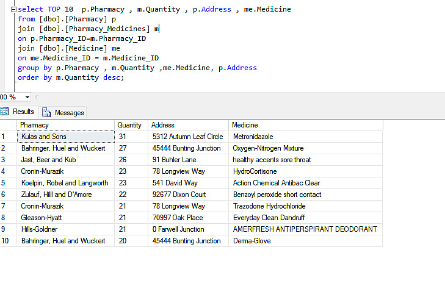
Task: Click the quantity 27 cell
Action: tap(123, 148)
